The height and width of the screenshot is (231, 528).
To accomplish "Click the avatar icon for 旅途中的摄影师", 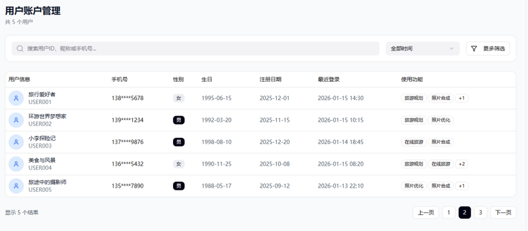I will [16, 186].
